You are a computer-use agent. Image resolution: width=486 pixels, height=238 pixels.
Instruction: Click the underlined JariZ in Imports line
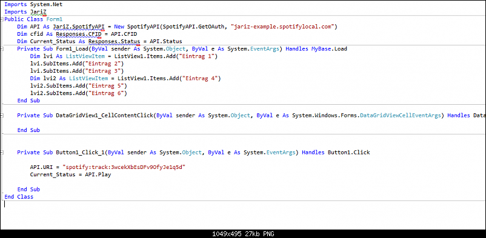point(38,12)
